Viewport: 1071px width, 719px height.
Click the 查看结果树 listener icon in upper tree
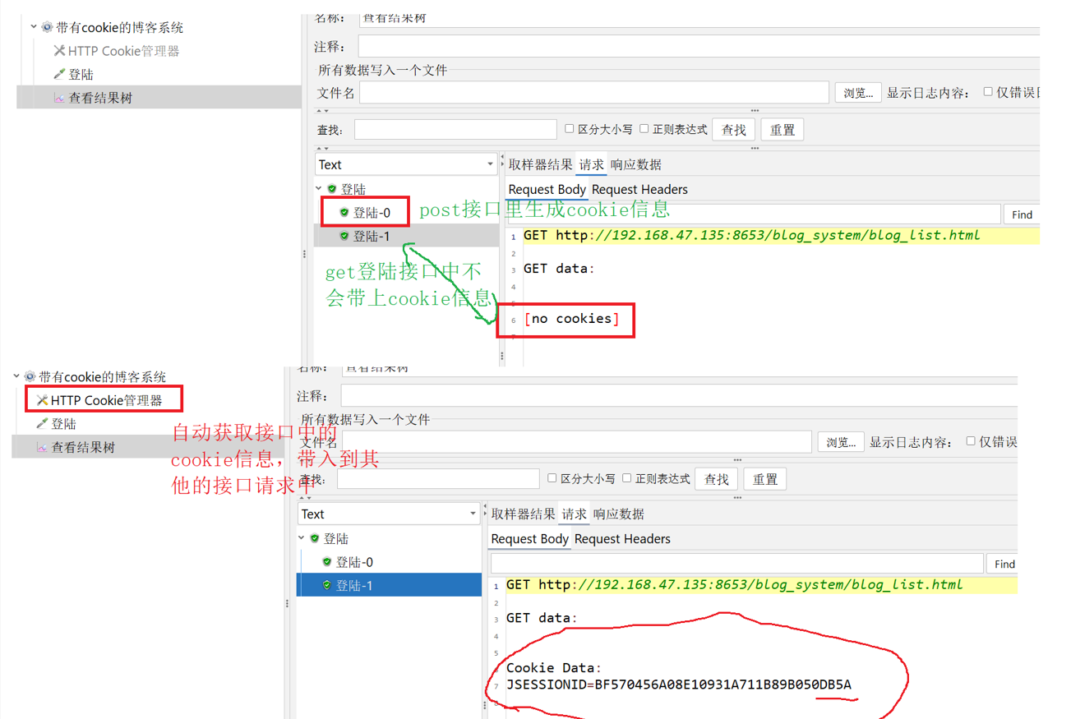tap(59, 98)
